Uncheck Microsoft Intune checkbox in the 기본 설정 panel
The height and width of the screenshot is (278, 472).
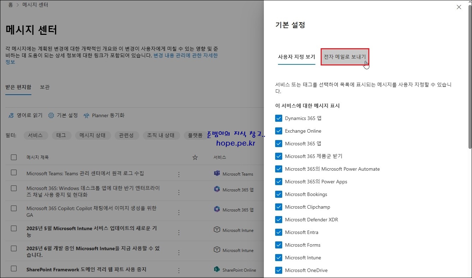(279, 258)
